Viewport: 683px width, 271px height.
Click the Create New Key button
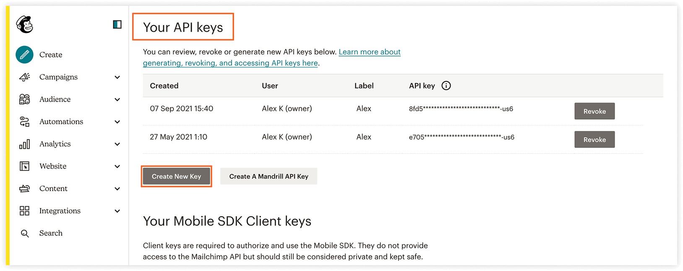[176, 176]
